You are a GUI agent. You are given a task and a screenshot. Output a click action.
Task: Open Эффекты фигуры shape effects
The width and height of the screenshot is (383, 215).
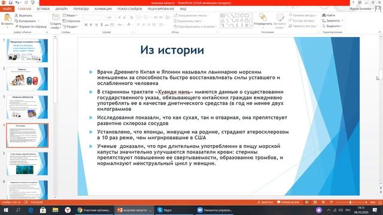point(303,26)
